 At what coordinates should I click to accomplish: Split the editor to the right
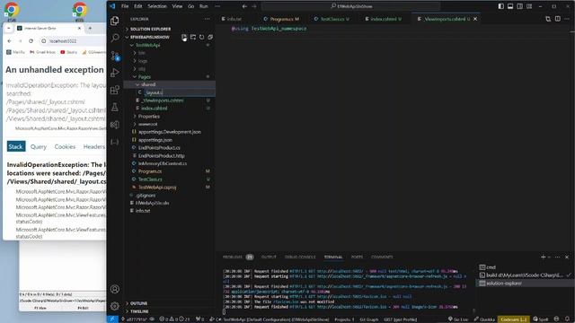pyautogui.click(x=557, y=19)
